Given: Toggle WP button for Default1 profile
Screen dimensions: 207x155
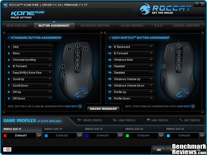Looking at the screenshot, I should pyautogui.click(x=39, y=136).
